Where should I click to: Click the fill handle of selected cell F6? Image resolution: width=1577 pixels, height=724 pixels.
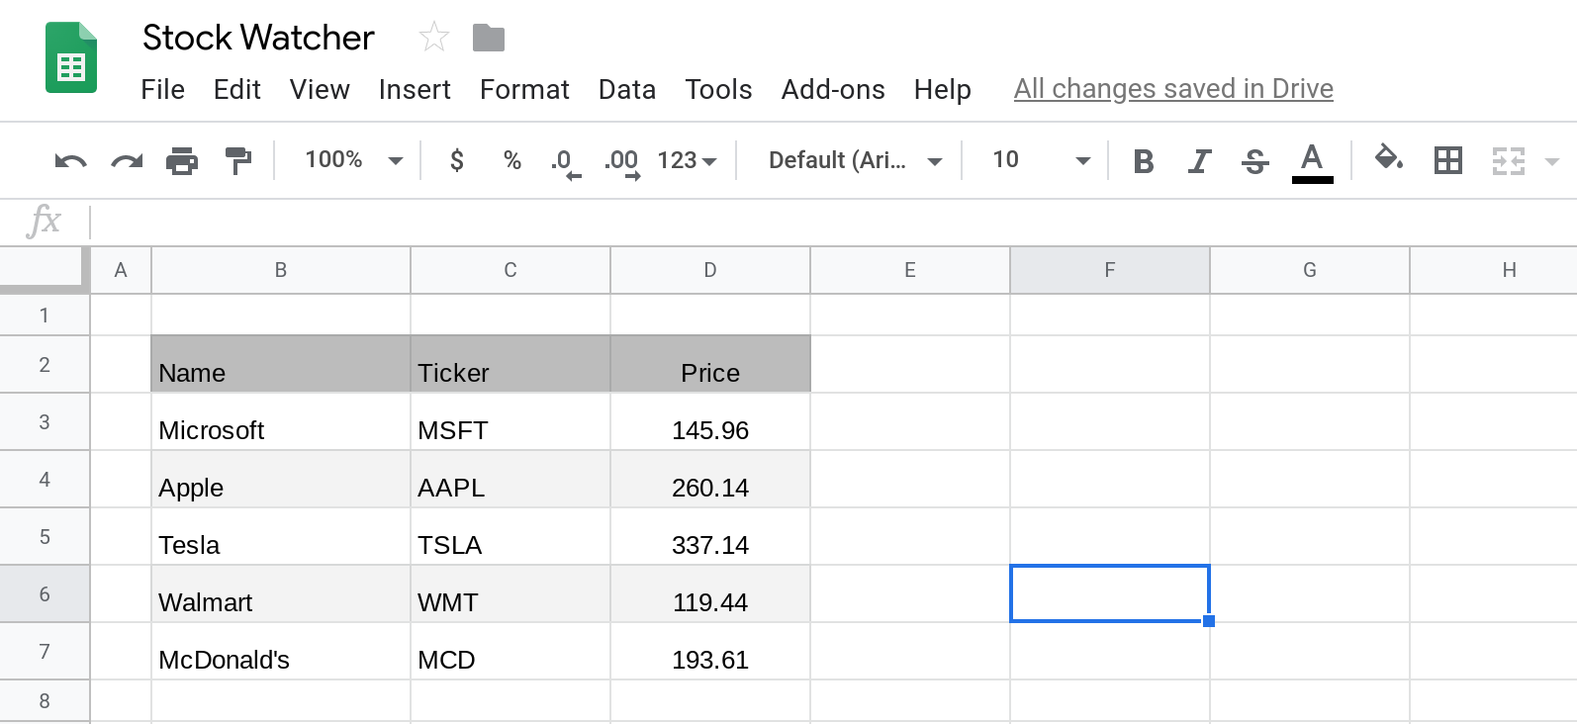[x=1209, y=621]
